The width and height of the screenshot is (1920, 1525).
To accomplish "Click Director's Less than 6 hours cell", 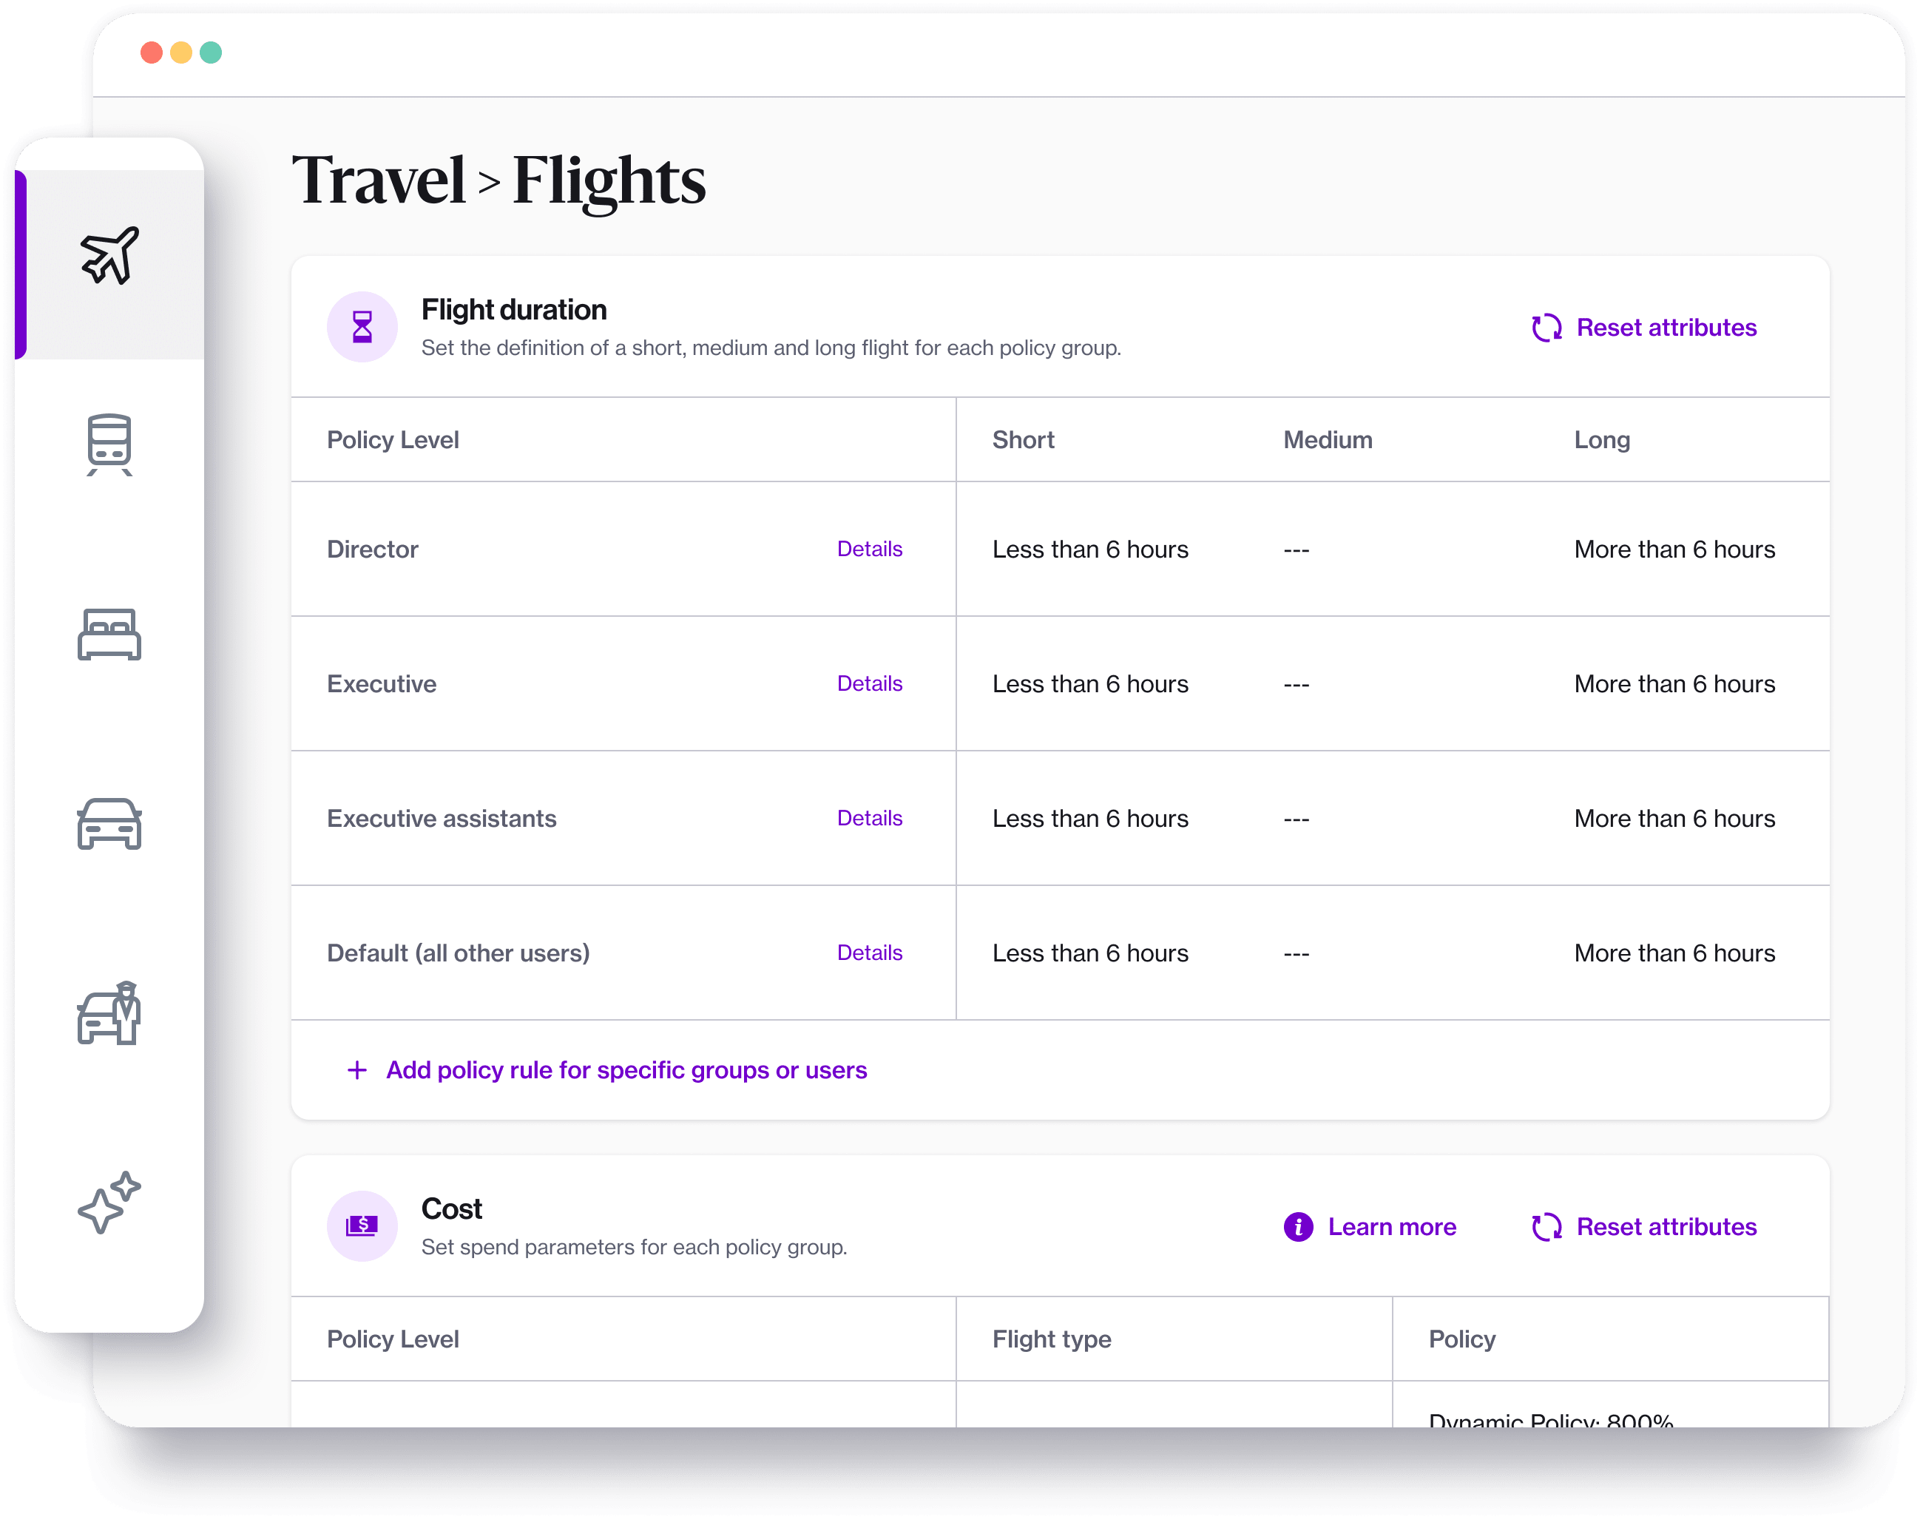I will pyautogui.click(x=1090, y=550).
